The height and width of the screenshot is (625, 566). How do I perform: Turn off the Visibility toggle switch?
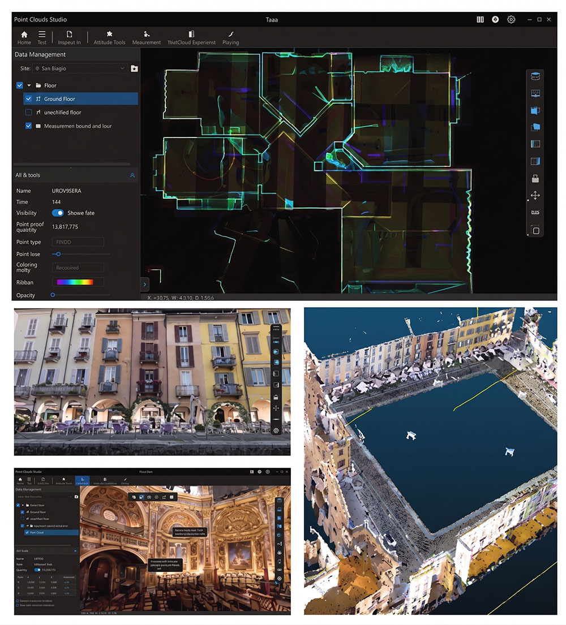[x=58, y=213]
